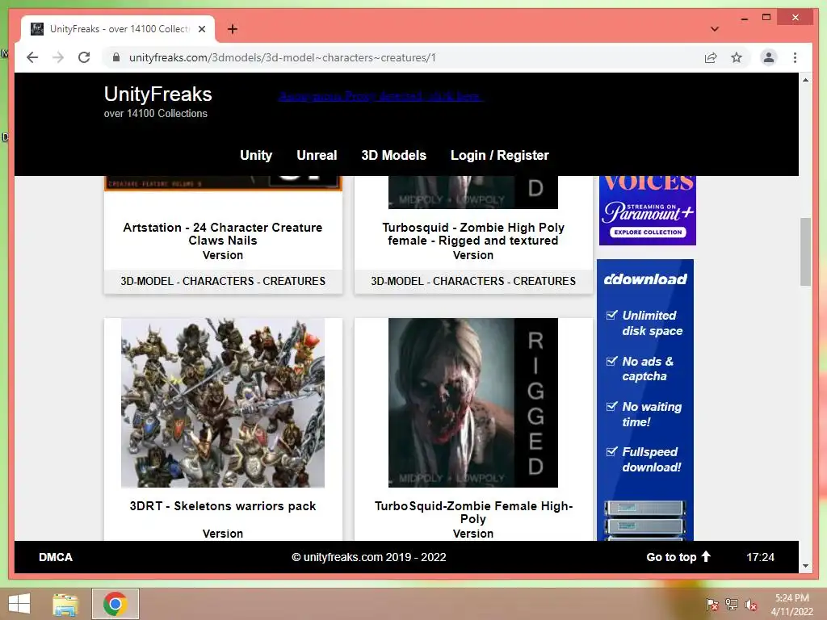Click the scrollbar up arrow
This screenshot has width=827, height=620.
pyautogui.click(x=805, y=80)
